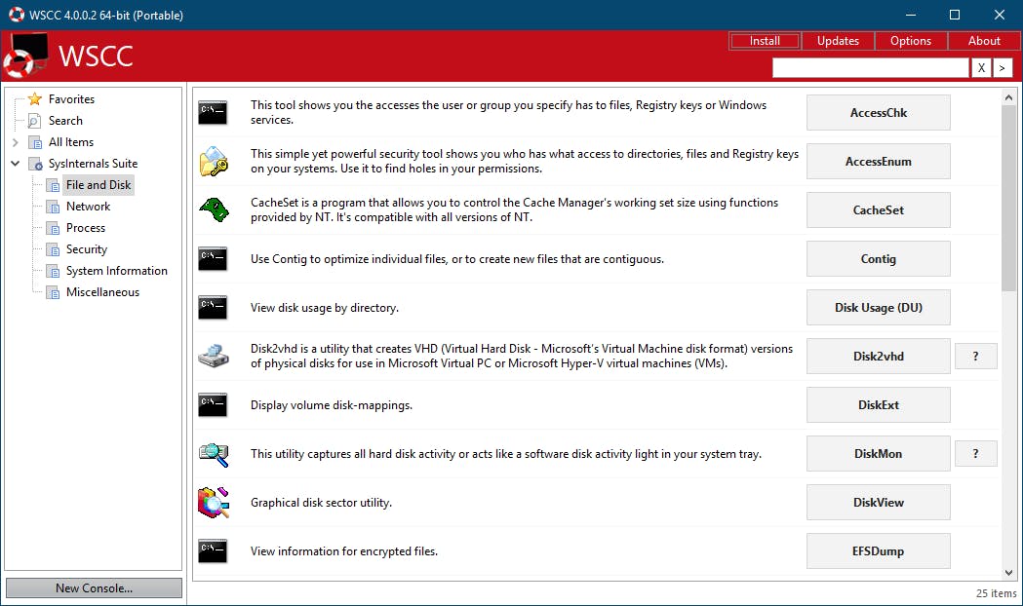Open help for Disk2vhd via question mark
Screen dimensions: 1023x606
pos(976,356)
